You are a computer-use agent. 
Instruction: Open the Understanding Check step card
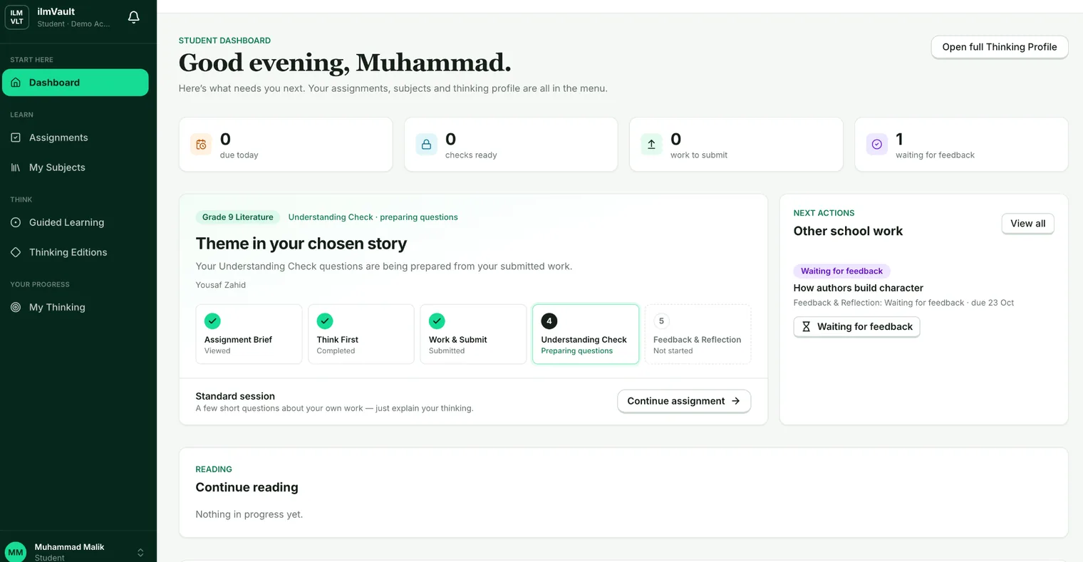586,334
